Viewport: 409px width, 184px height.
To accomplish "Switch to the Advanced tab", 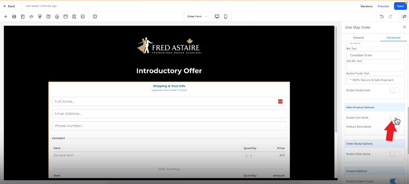I will tap(393, 37).
